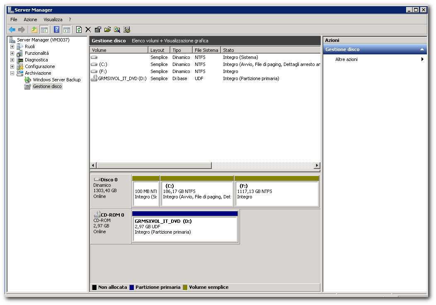Click the (F:) volume drive icon in list
The image size is (436, 305).
(x=94, y=71)
